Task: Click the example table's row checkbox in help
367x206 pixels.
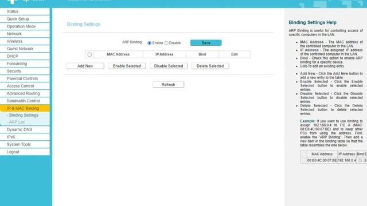Action: click(304, 160)
